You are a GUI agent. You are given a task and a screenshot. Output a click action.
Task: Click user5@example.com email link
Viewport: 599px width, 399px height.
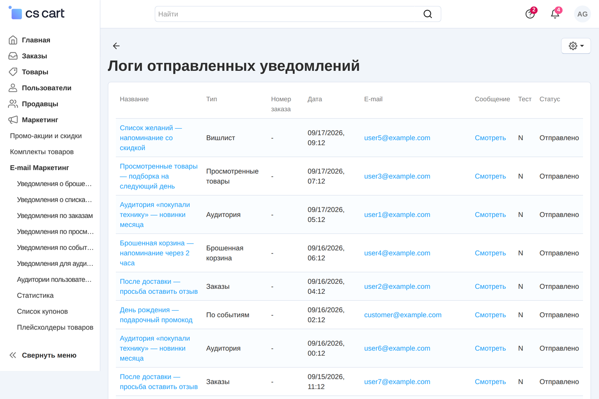397,138
